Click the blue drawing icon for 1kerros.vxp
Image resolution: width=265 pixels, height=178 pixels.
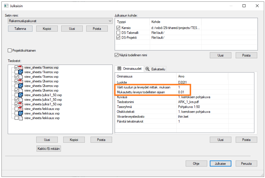pos(21,72)
